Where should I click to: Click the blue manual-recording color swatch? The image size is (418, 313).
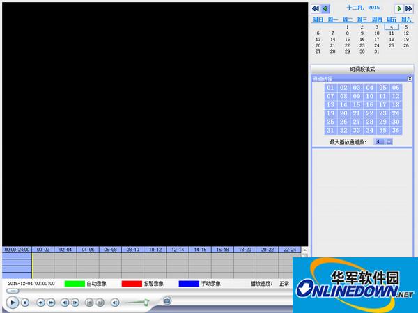click(189, 284)
